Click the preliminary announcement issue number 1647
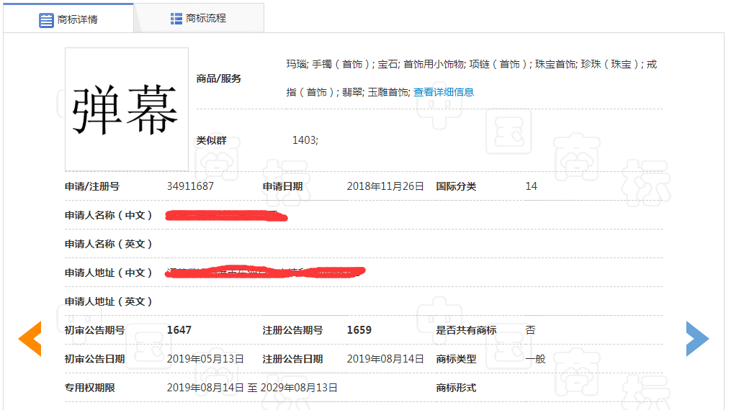Image resolution: width=731 pixels, height=410 pixels. 179,330
